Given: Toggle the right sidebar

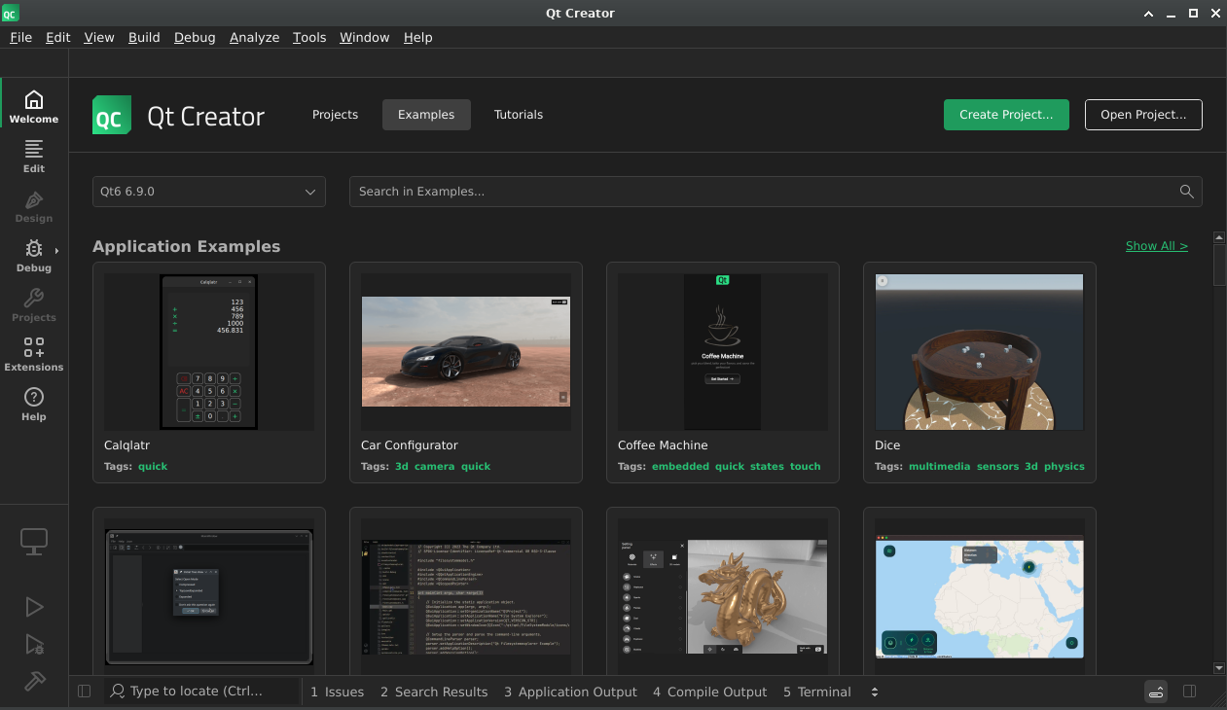Looking at the screenshot, I should click(1189, 692).
